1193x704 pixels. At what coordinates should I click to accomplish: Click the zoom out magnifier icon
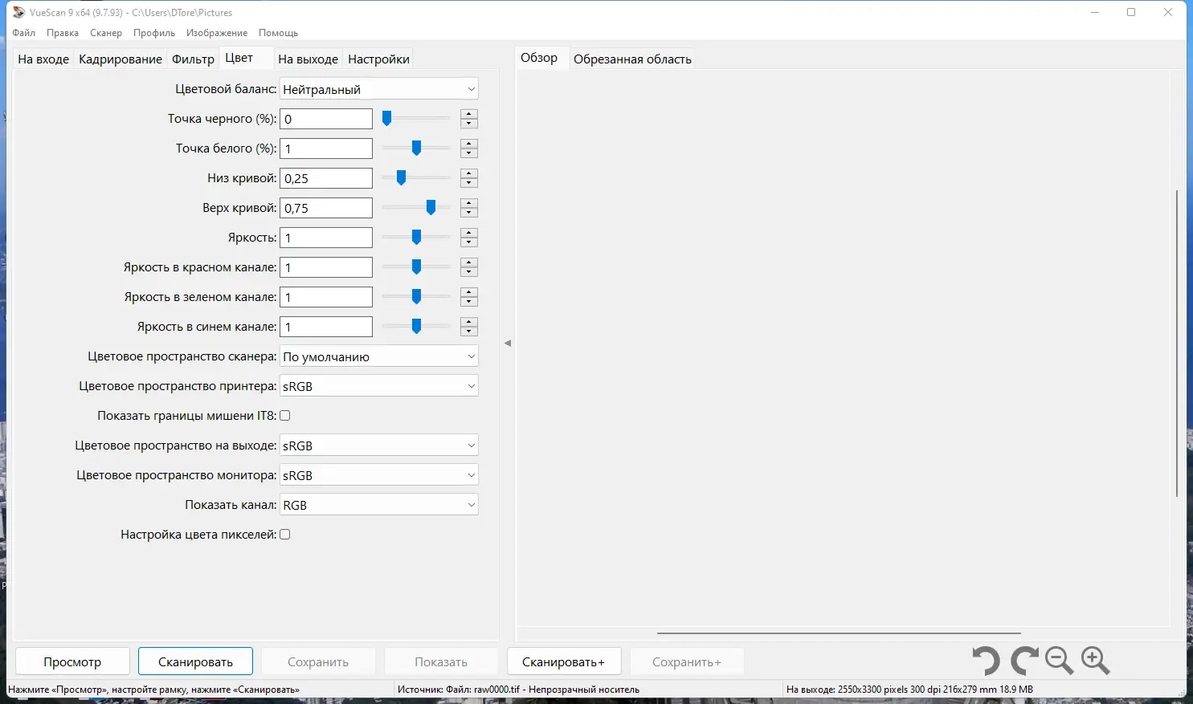point(1060,661)
